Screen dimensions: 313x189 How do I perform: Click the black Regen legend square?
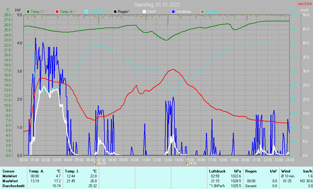(115, 12)
